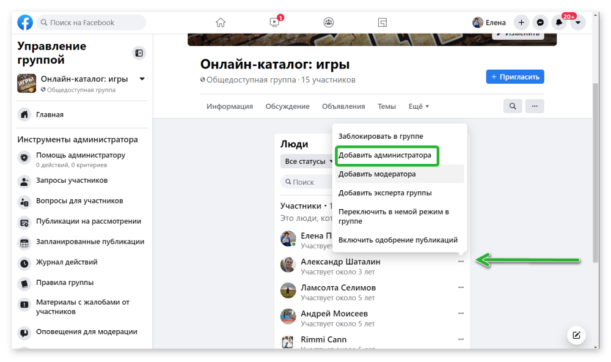Open Messenger from the top bar
The height and width of the screenshot is (362, 611).
click(540, 22)
